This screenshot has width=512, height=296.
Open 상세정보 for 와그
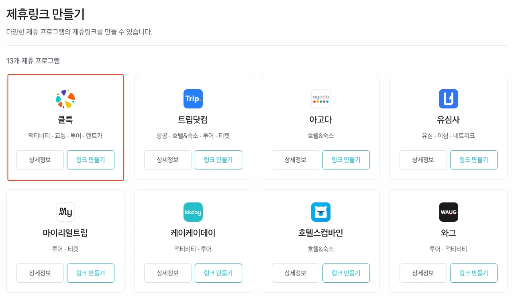pos(423,273)
